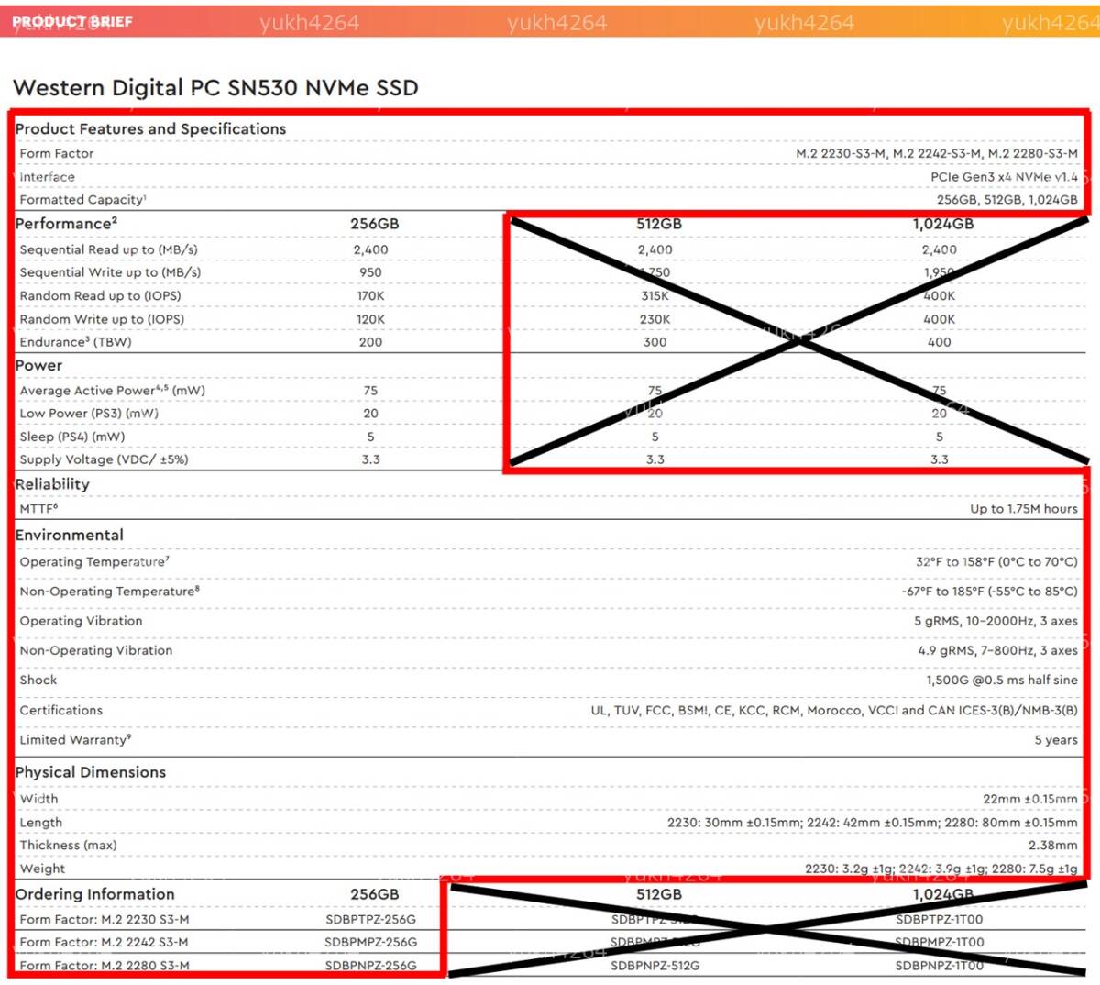This screenshot has width=1100, height=985.
Task: Click the "Endurance (TBW)" row label
Action: [x=75, y=342]
